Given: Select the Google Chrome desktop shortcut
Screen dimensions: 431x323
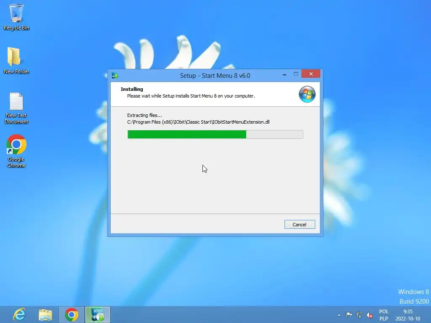Looking at the screenshot, I should (16, 151).
